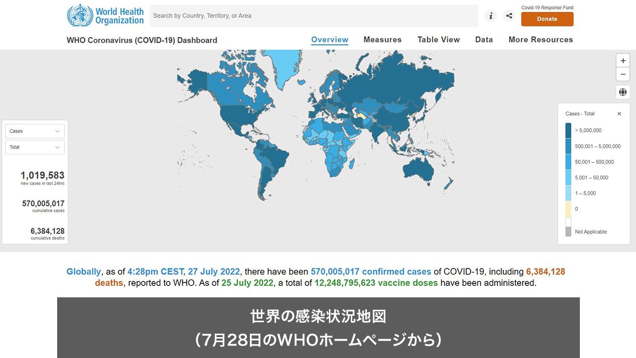Click the Cases - Total legend title

580,114
